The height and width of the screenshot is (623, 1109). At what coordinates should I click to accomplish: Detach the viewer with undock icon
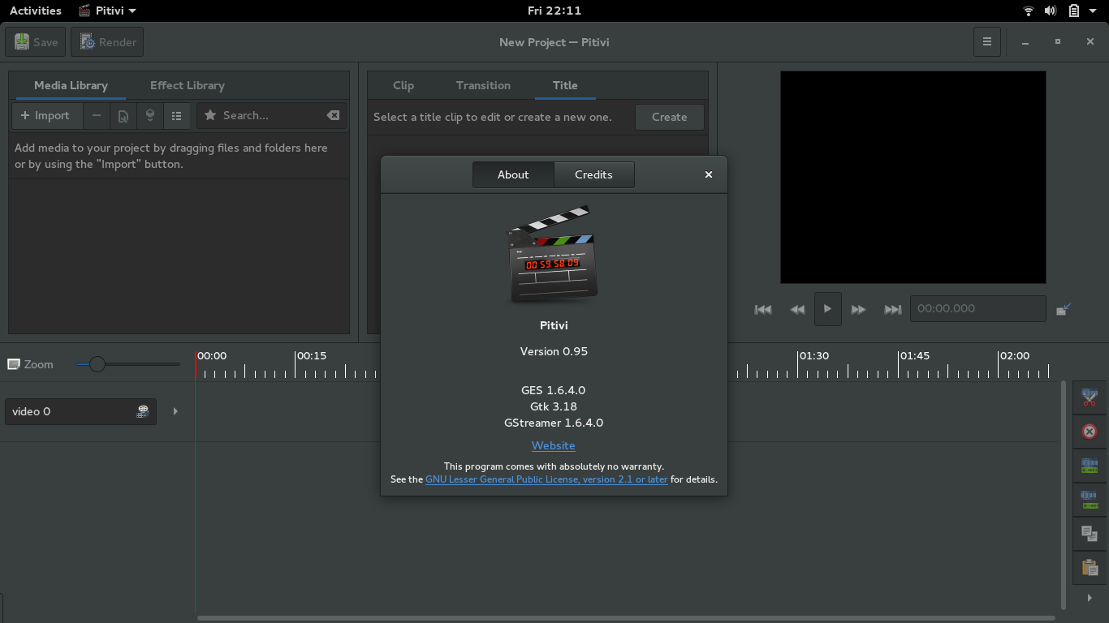tap(1064, 309)
